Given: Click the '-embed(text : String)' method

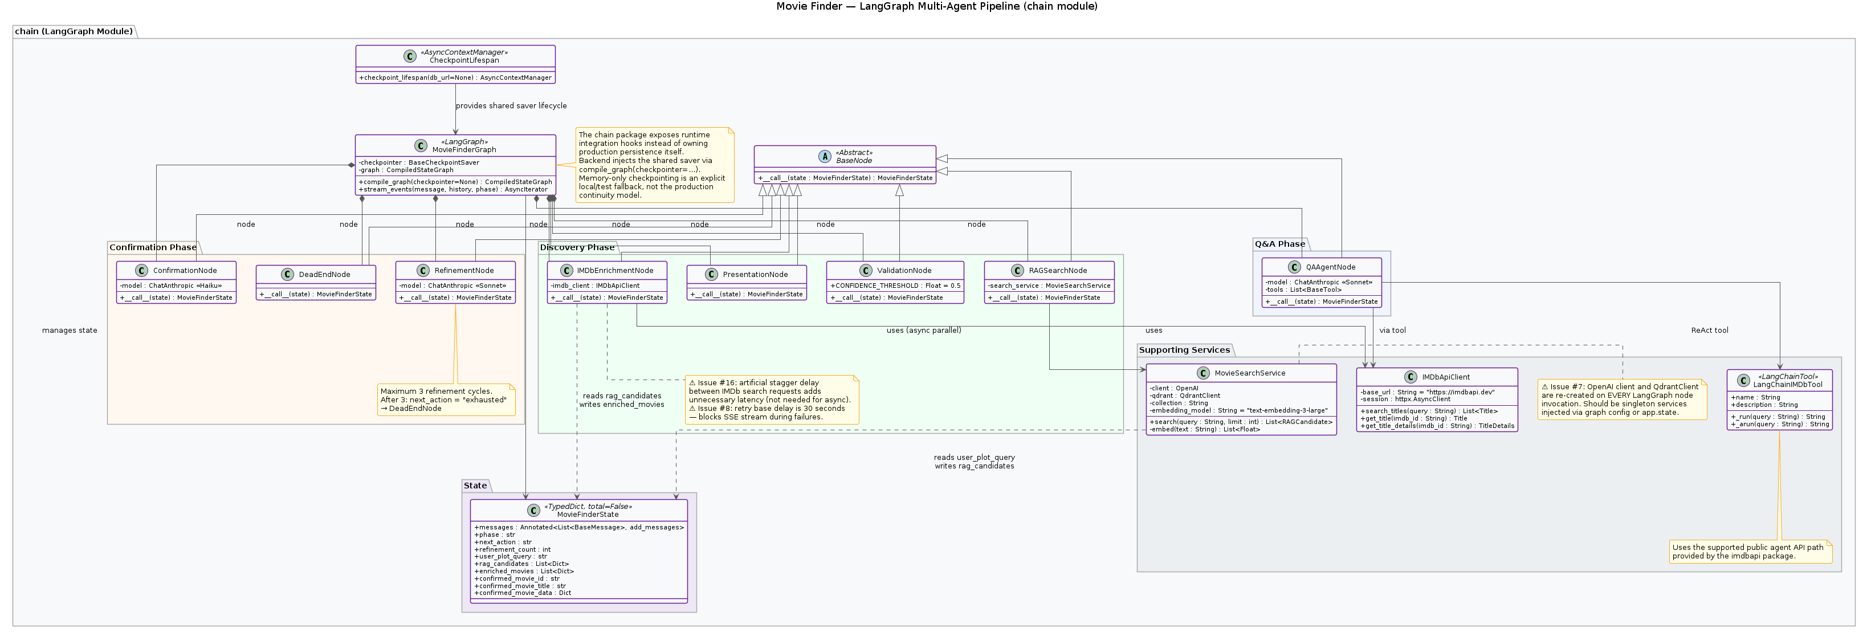Looking at the screenshot, I should pyautogui.click(x=1205, y=429).
